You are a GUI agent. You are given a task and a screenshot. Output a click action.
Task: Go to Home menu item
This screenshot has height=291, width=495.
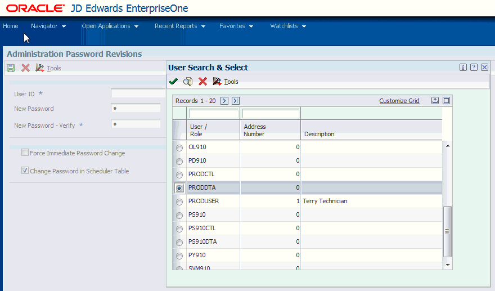click(x=11, y=26)
